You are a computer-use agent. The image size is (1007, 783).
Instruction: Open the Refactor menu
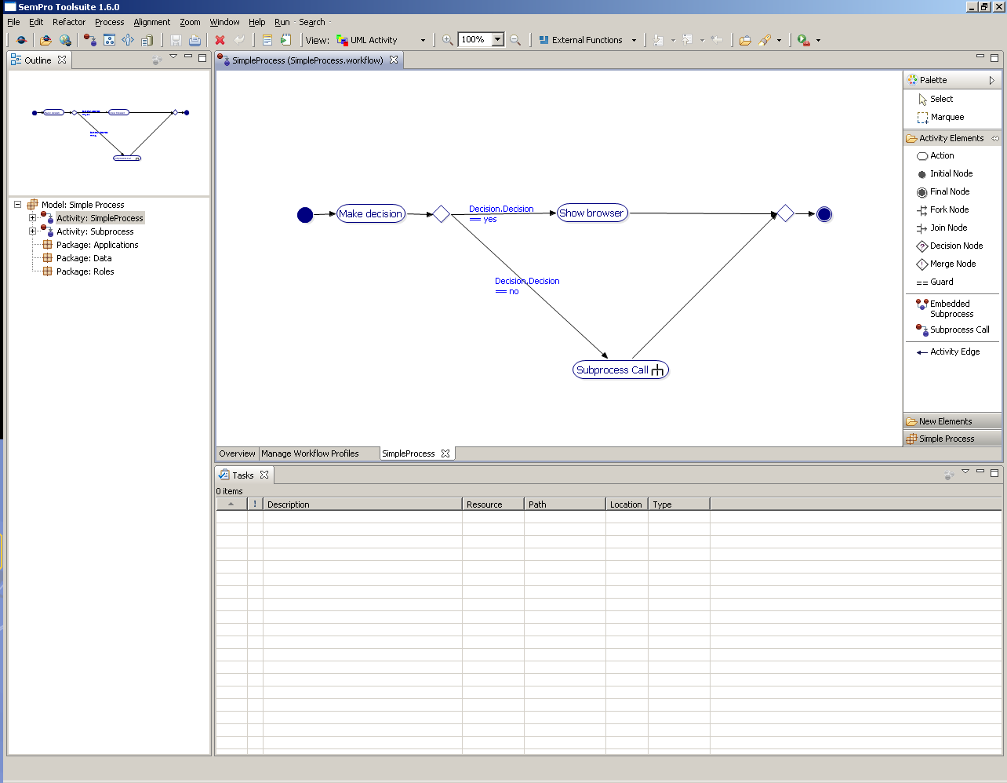pos(69,22)
